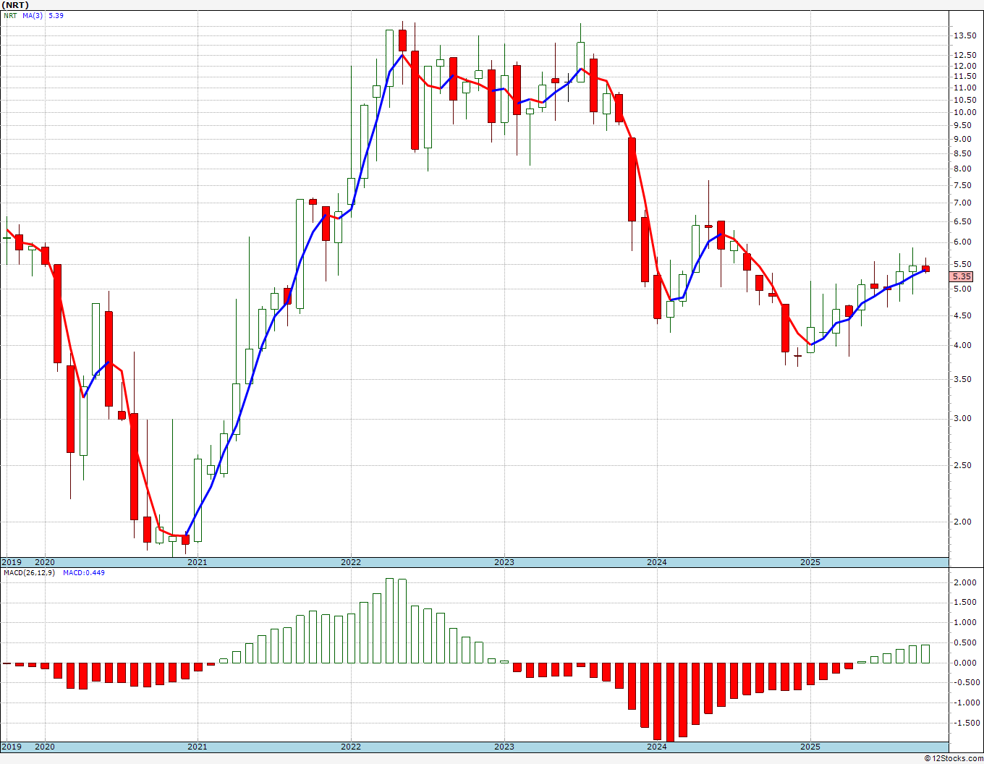
Task: Select 2019 on the price chart time axis
Action: 11,562
